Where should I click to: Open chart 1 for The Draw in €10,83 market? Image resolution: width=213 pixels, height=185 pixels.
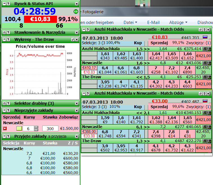205,77
